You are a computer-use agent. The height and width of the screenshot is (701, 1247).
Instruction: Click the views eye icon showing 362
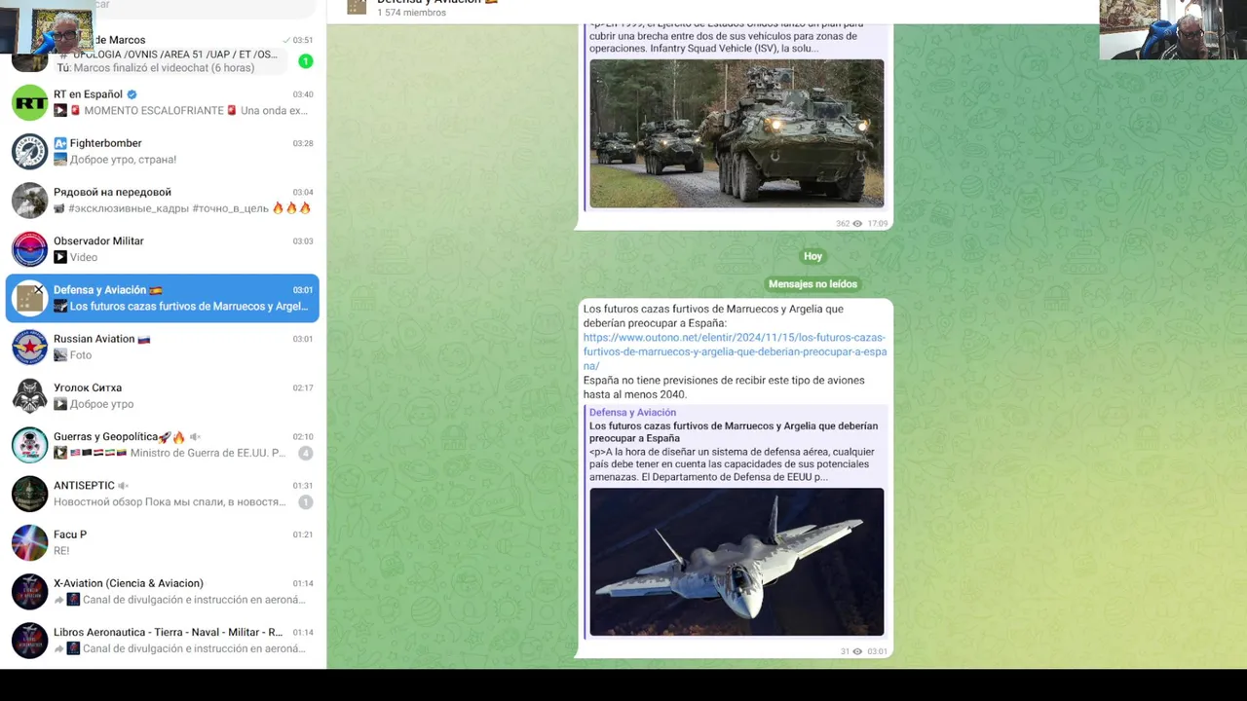point(857,223)
